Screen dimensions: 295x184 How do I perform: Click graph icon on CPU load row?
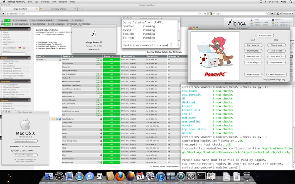tap(98, 60)
